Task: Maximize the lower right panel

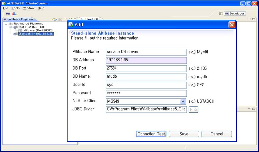Action: tap(254, 109)
